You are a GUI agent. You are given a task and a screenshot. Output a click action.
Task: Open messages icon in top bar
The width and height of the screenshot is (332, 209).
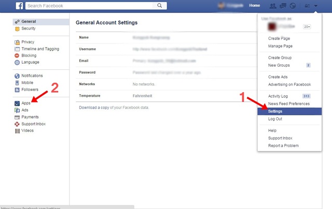point(283,6)
